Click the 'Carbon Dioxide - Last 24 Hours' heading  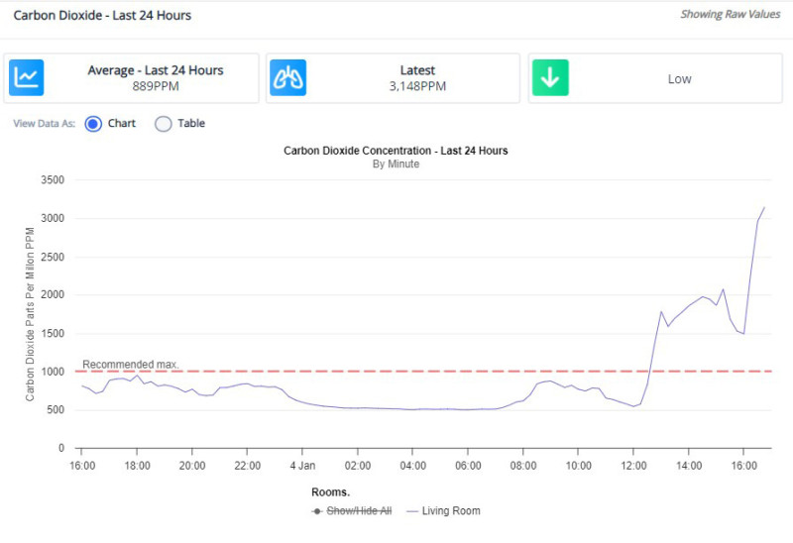click(x=102, y=15)
